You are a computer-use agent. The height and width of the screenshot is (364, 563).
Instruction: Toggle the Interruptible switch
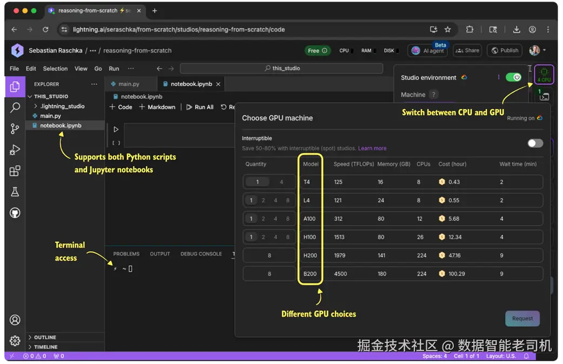pos(535,143)
